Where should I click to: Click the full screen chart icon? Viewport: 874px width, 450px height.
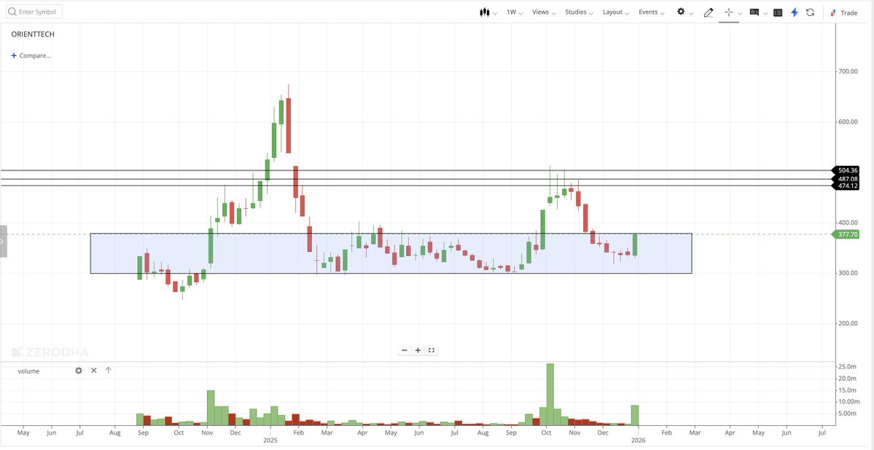[432, 350]
